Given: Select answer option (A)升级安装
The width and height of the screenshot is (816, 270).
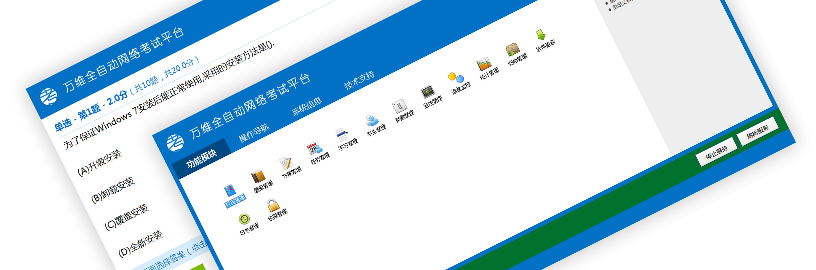Looking at the screenshot, I should (100, 163).
